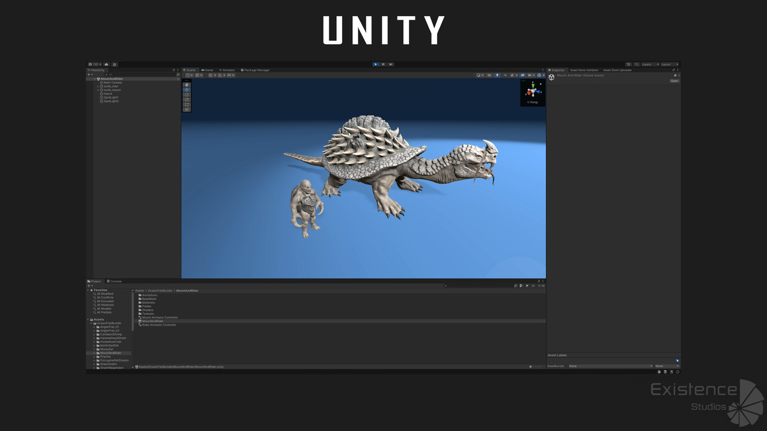Toggle 2D mode in the Scene view toolbar
This screenshot has height=431, width=767.
(x=490, y=75)
